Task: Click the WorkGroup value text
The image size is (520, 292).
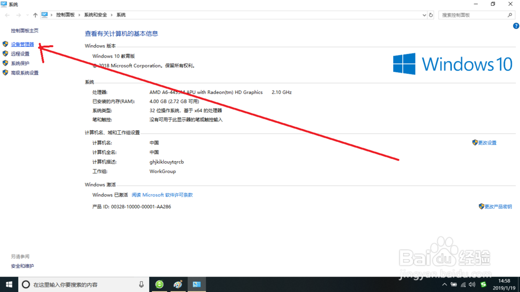Action: pos(162,171)
